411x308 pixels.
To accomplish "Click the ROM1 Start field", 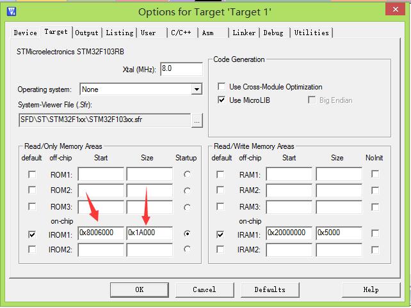I will [101, 174].
